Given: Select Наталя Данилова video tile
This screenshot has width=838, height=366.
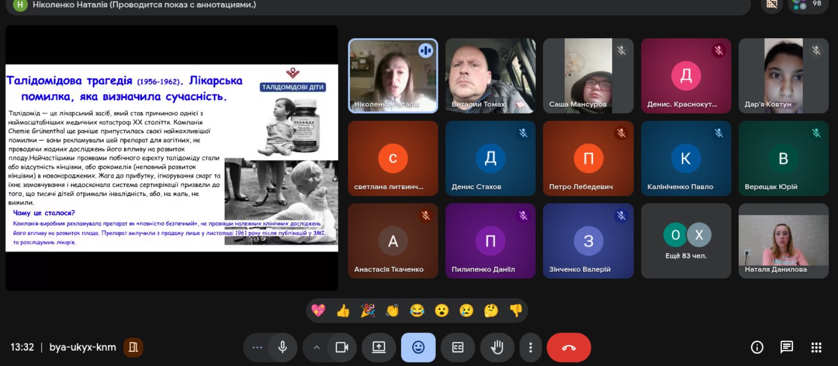Looking at the screenshot, I should 783,241.
